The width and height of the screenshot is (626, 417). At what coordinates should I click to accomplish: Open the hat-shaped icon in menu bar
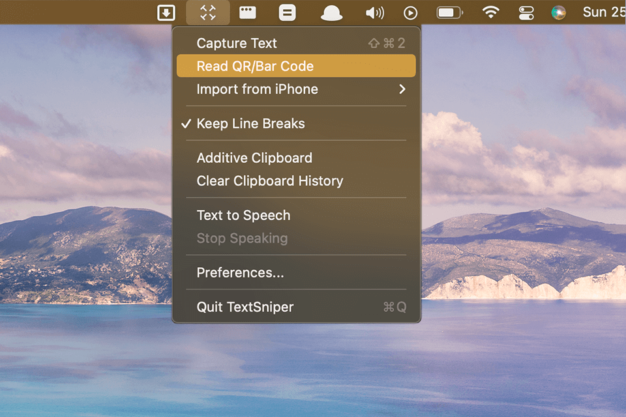[x=331, y=13]
